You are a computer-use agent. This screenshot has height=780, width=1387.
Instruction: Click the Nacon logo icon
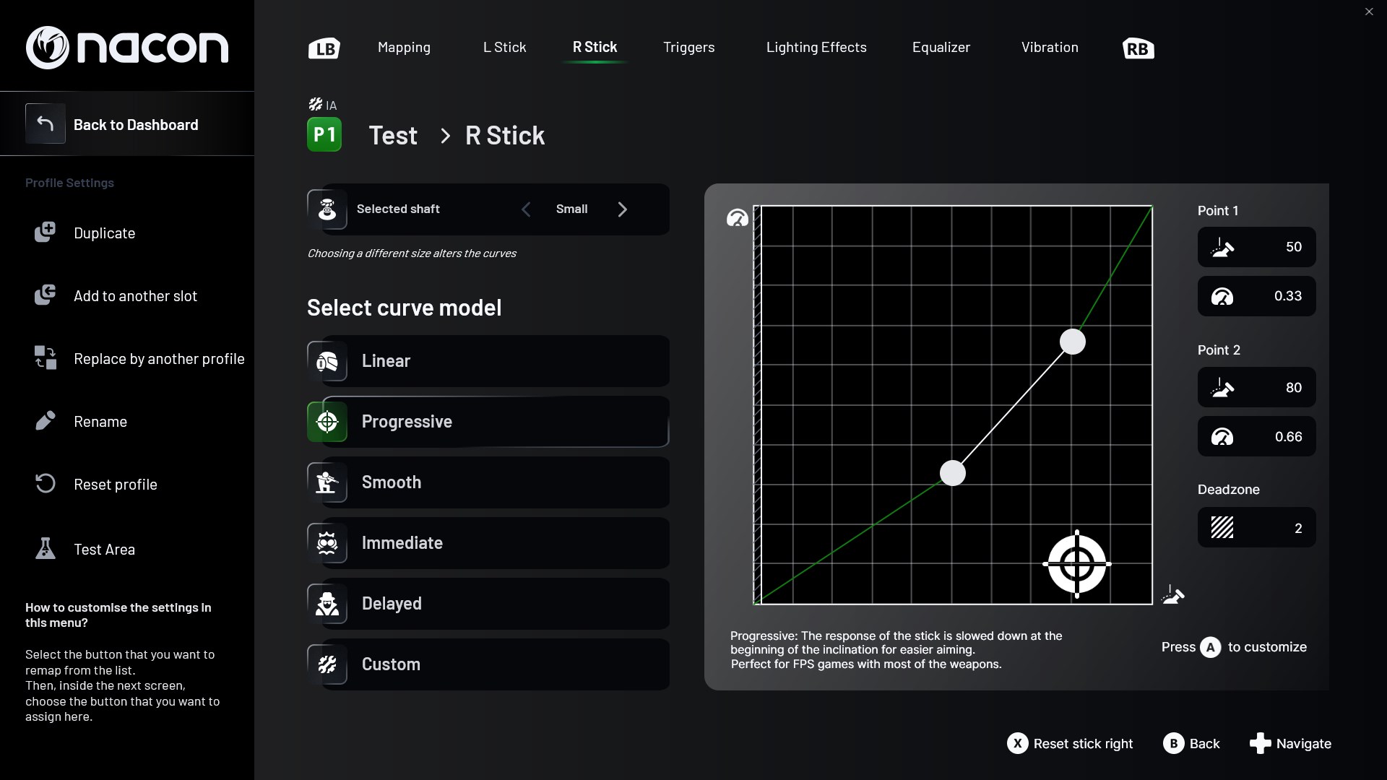47,47
